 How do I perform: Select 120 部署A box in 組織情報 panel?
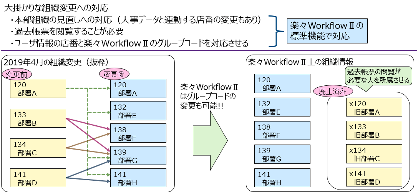pyautogui.click(x=282, y=83)
